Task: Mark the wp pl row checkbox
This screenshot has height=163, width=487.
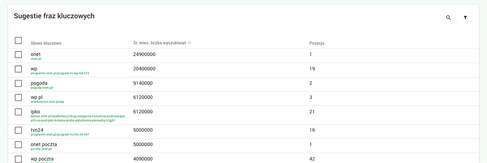Action: 18,98
